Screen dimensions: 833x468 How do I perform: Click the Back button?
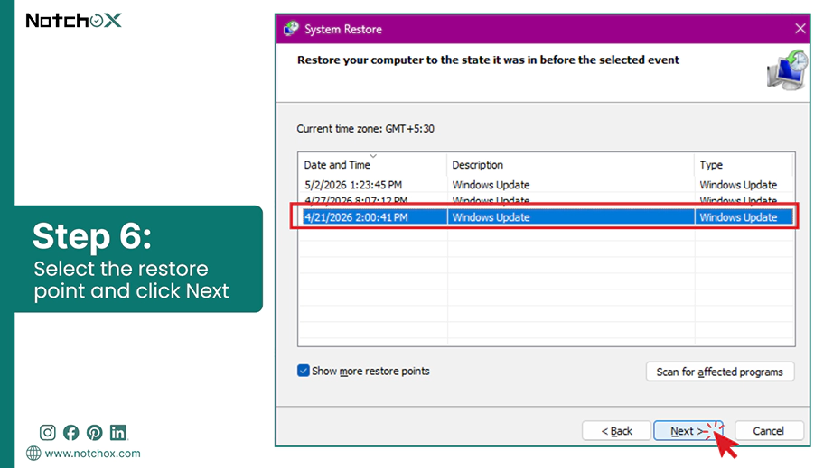tap(616, 431)
